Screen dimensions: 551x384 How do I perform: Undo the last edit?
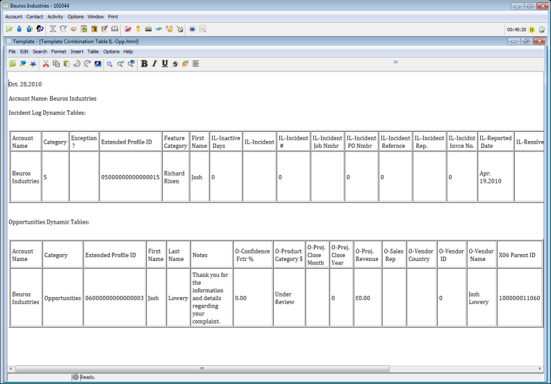coord(77,64)
